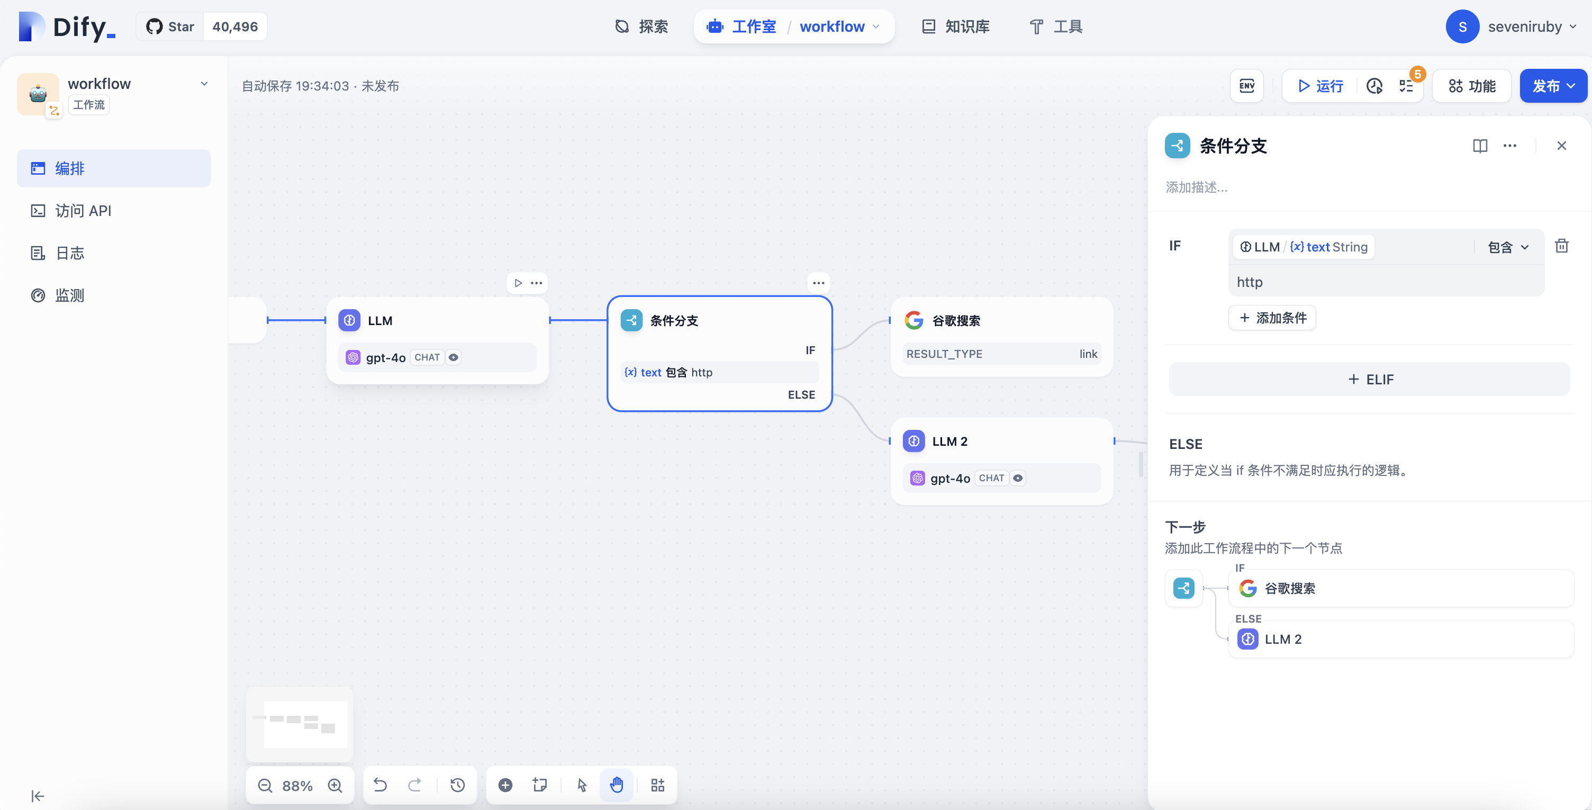Open the help book icon in panel

1480,146
